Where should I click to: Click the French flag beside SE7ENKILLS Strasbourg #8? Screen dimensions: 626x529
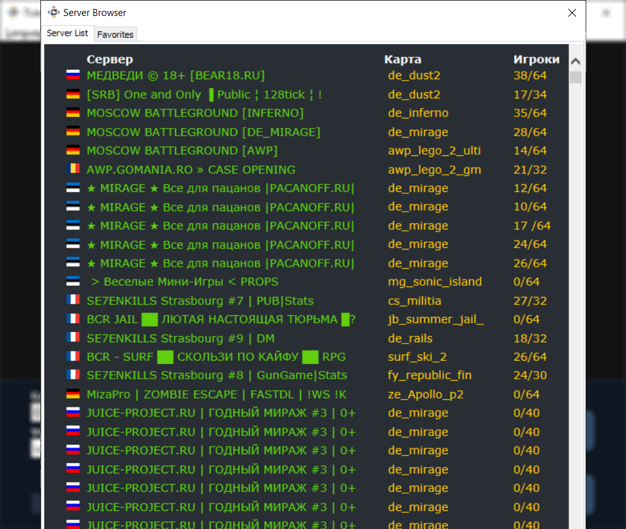[73, 375]
